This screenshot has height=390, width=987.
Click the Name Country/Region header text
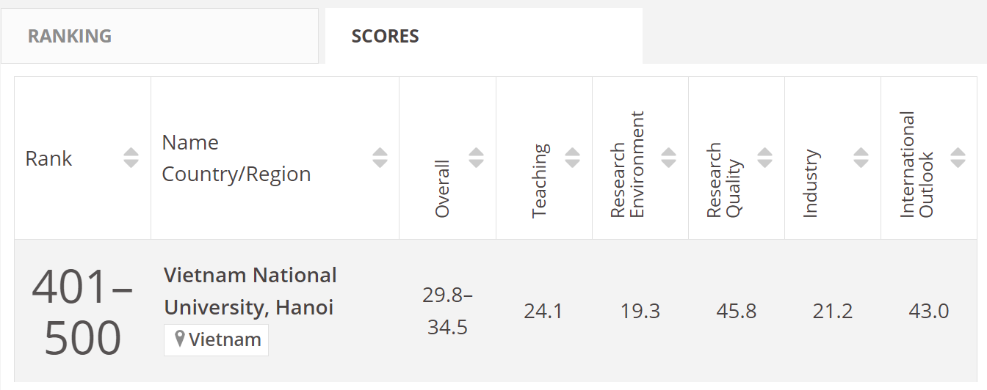236,158
